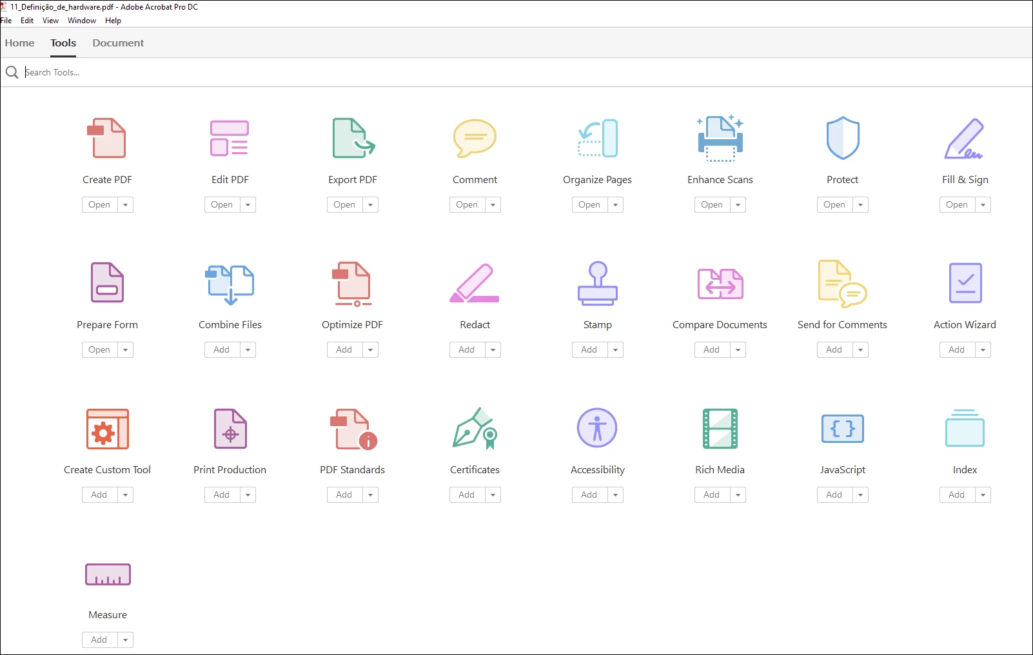Click Add button under Create Custom Tool
The image size is (1033, 655).
[99, 495]
